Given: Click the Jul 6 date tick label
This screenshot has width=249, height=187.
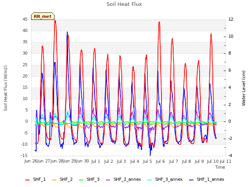Looking at the screenshot, I should (x=160, y=161).
